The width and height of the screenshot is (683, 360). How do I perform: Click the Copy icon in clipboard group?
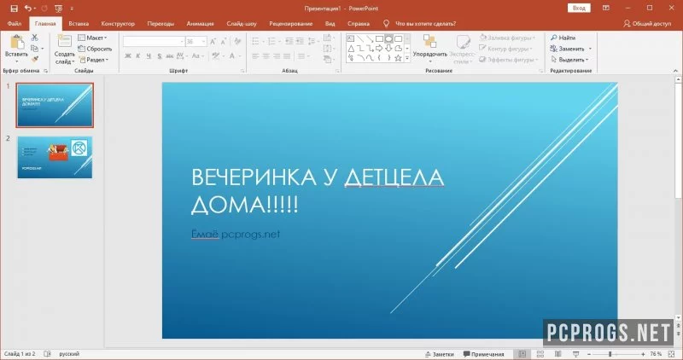35,49
